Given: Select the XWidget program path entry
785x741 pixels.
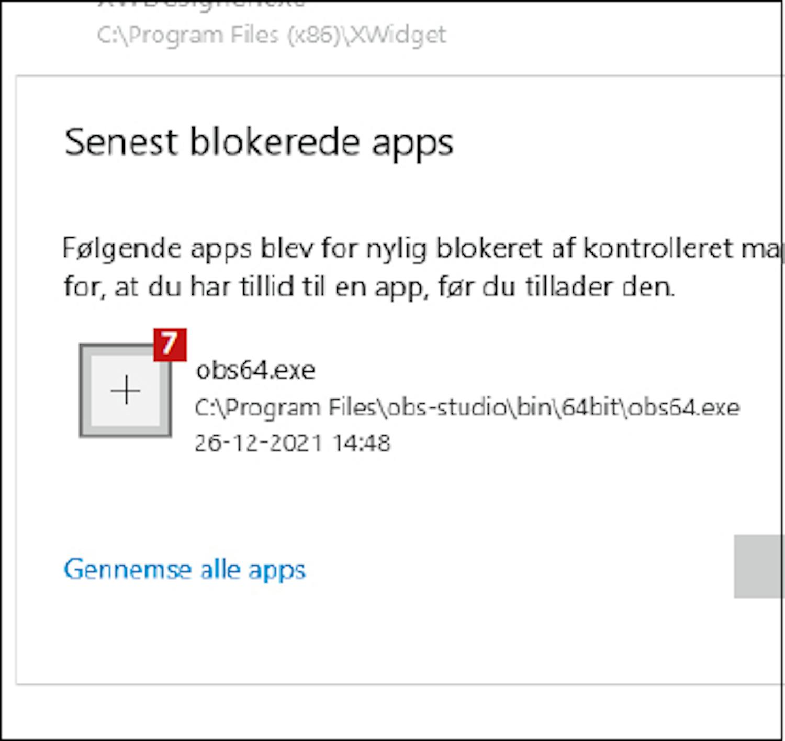Looking at the screenshot, I should click(272, 35).
